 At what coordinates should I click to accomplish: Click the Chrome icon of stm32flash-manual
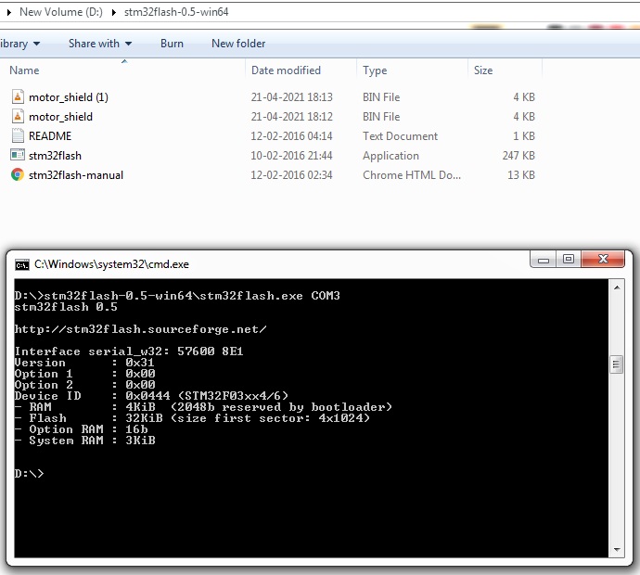pos(18,174)
